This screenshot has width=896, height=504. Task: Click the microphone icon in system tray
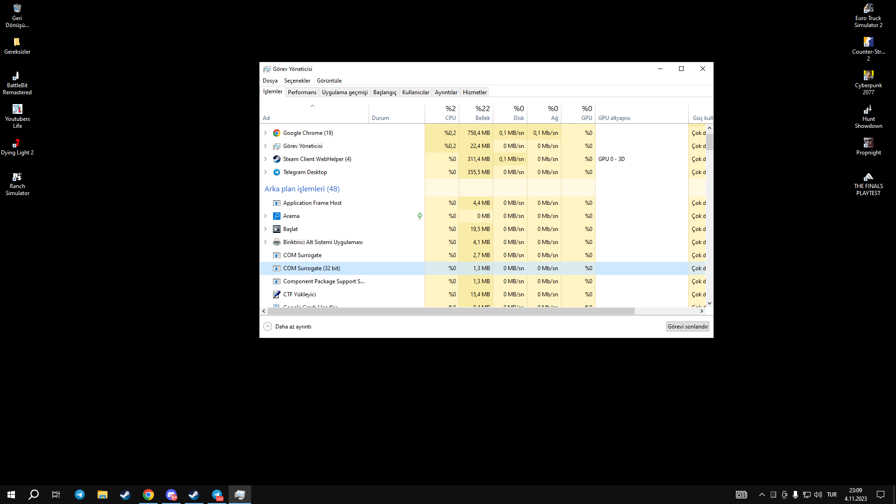coord(795,495)
